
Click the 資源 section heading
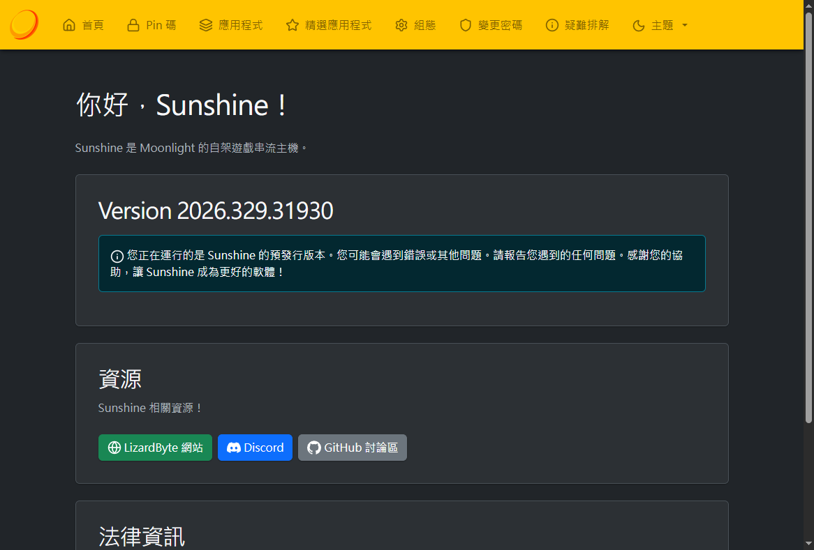(x=120, y=379)
